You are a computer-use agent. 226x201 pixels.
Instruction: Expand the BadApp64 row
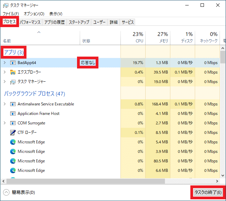tap(5, 63)
